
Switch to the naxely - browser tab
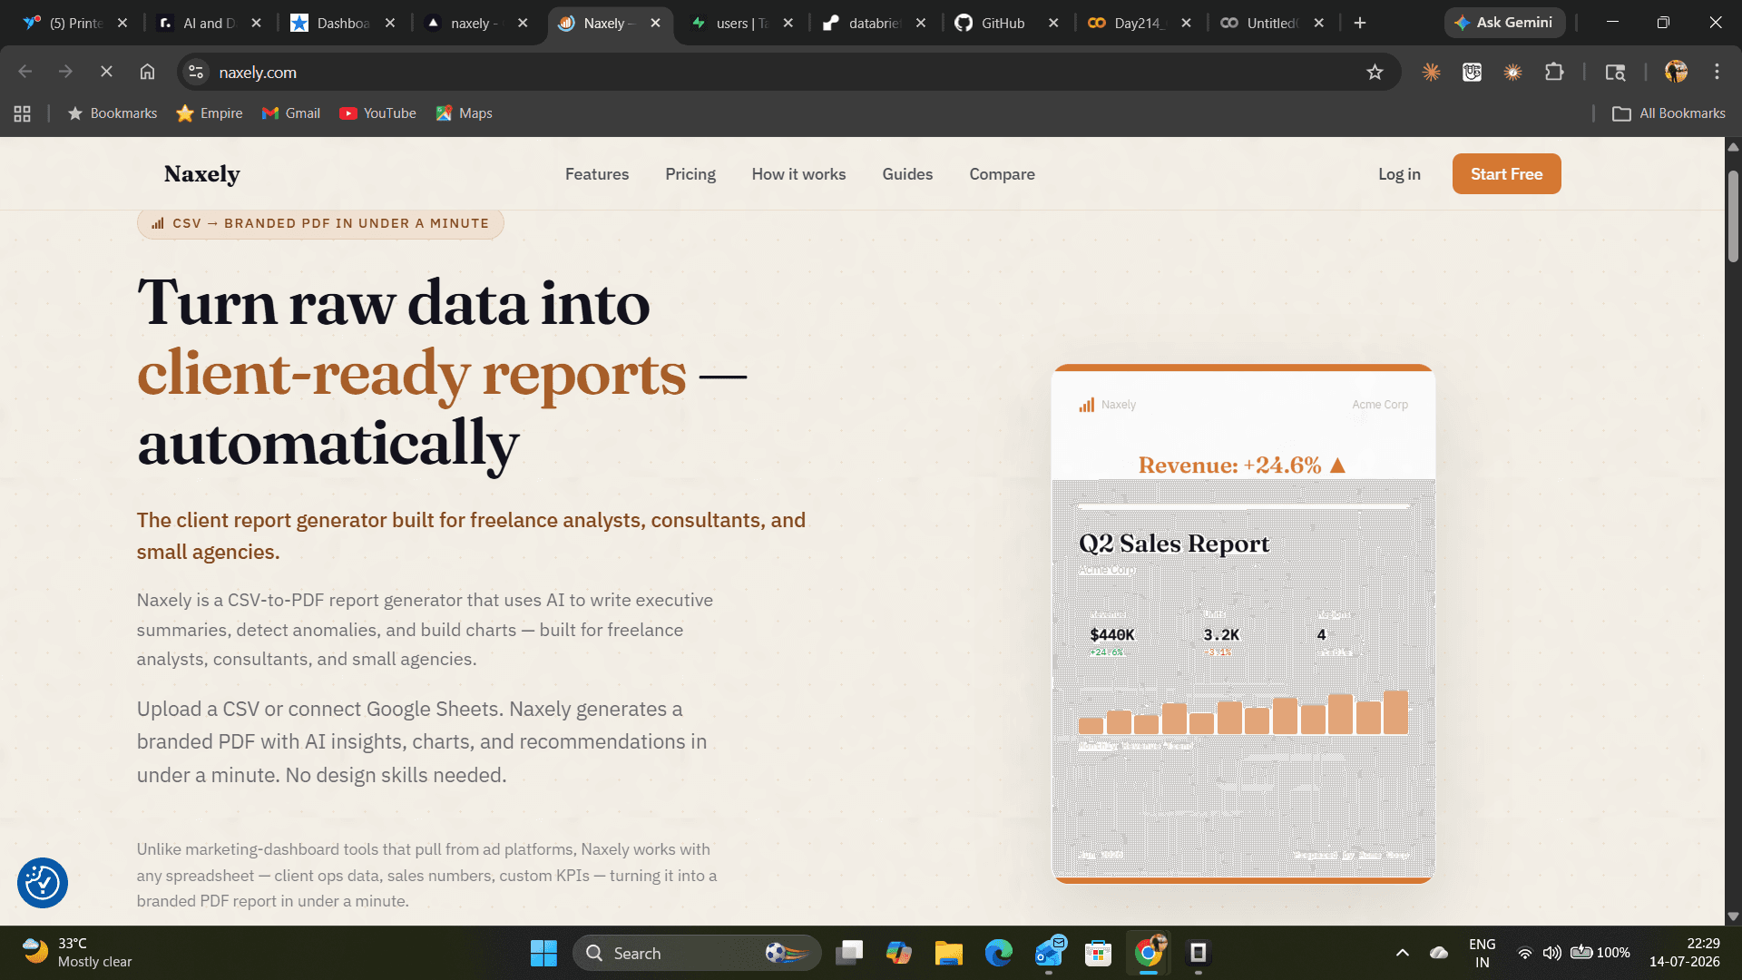coord(475,24)
